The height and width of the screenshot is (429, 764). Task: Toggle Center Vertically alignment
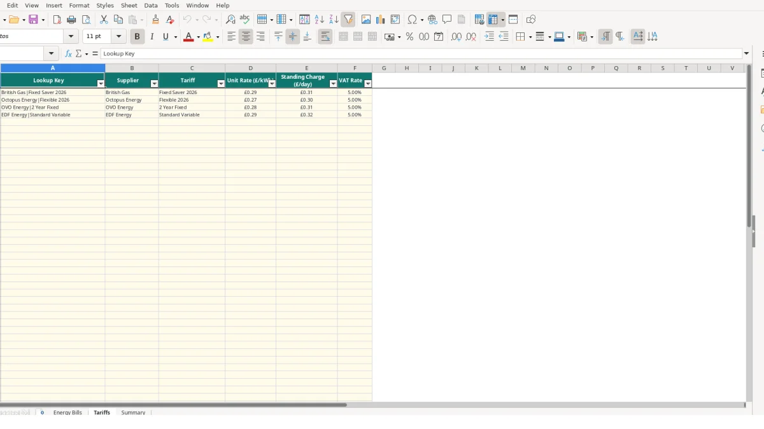[293, 37]
